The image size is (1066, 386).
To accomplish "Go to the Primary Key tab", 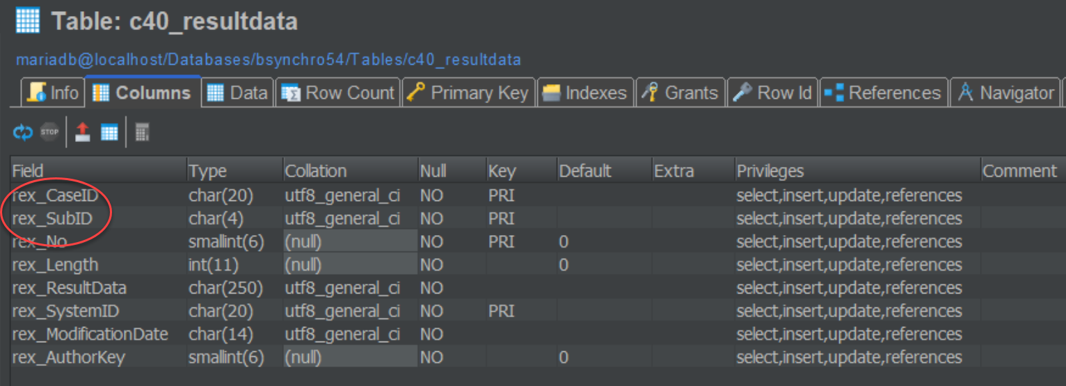I will pyautogui.click(x=468, y=93).
